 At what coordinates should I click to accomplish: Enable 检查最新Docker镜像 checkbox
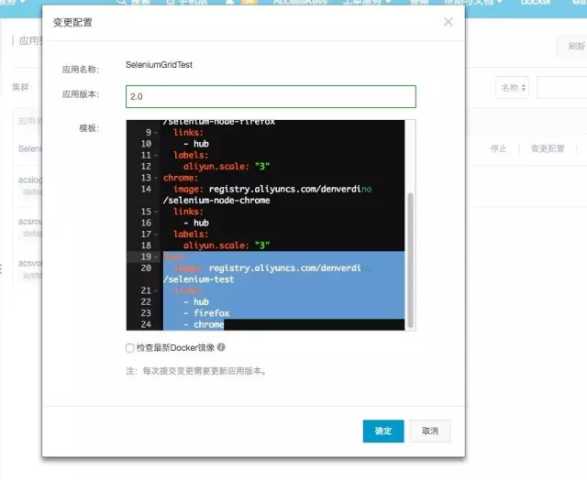click(130, 348)
